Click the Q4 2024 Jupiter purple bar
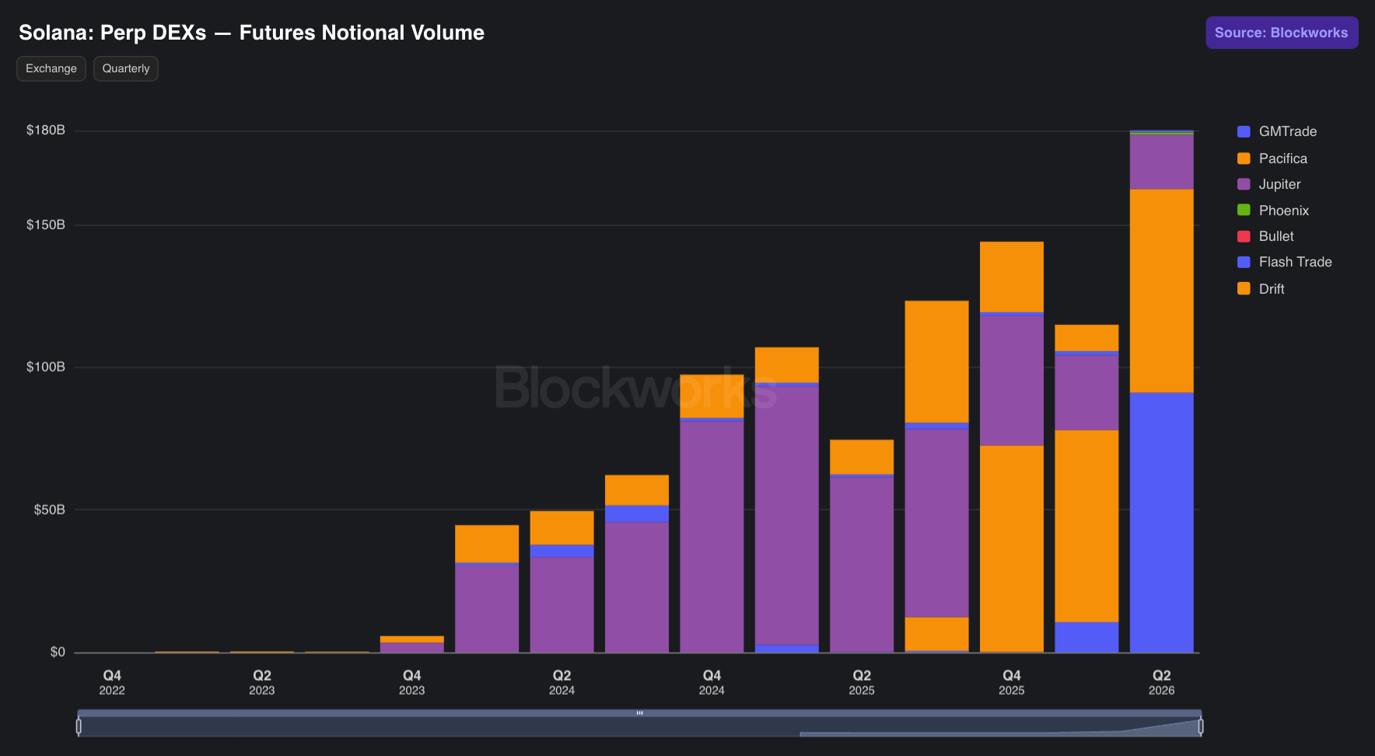The image size is (1375, 756). tap(712, 536)
